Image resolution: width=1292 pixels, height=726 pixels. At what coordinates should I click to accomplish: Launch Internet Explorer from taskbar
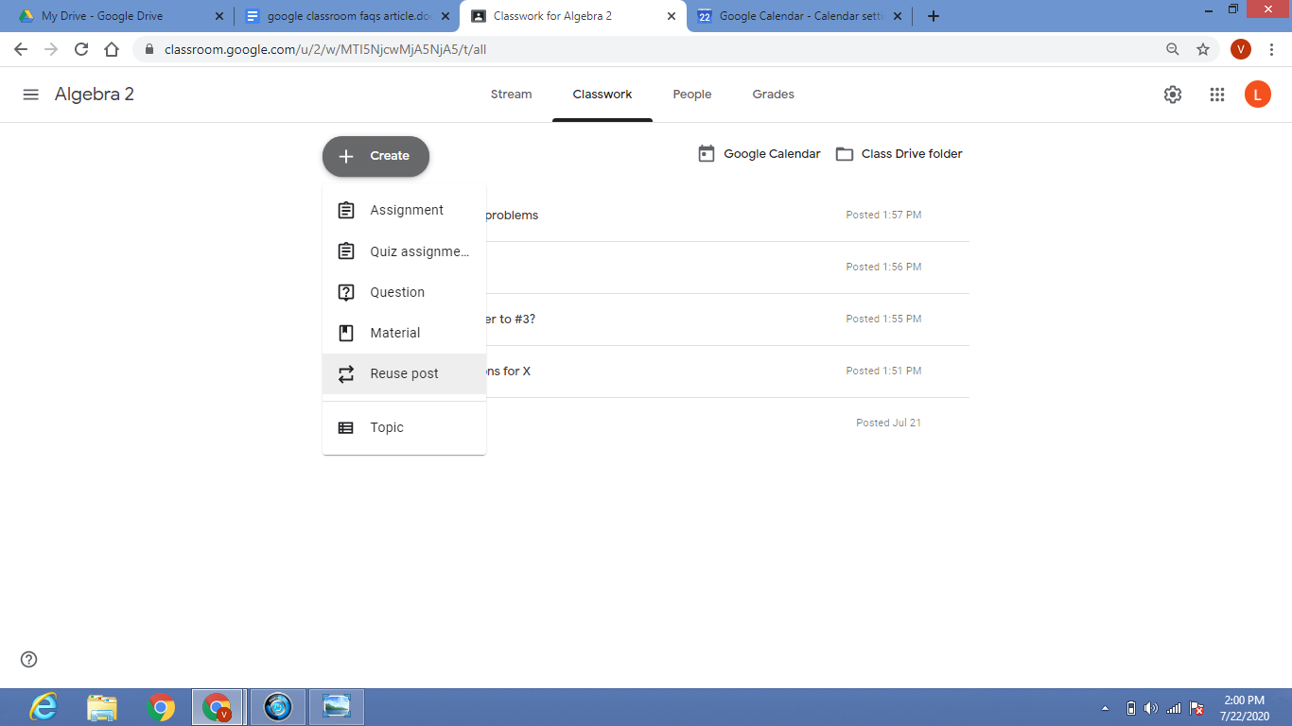tap(44, 707)
